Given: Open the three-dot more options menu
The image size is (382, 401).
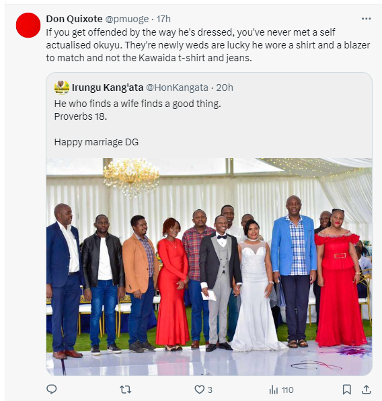Looking at the screenshot, I should coord(366,19).
